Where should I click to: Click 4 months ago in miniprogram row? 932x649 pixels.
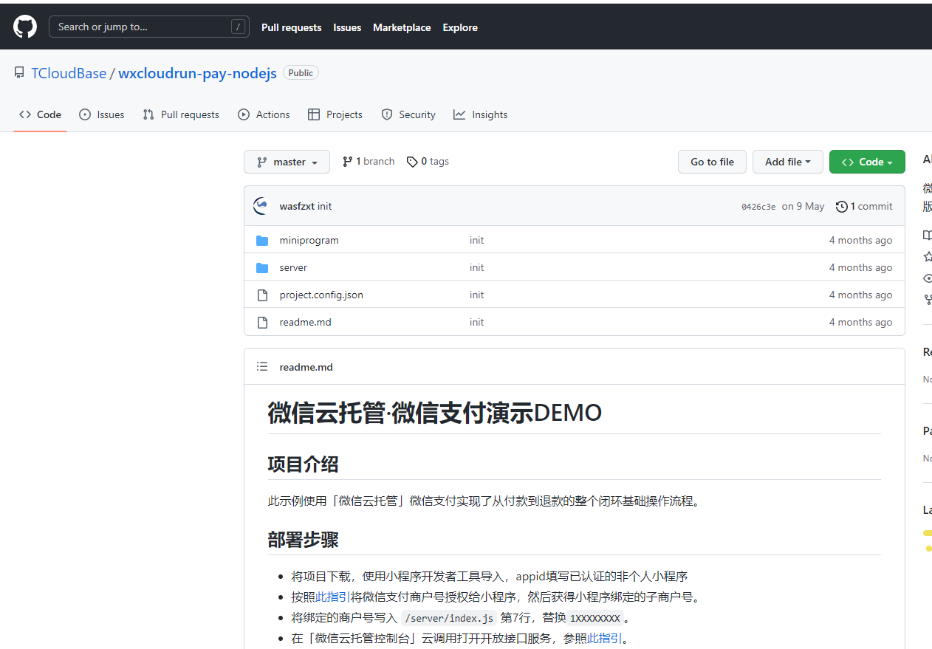[860, 240]
